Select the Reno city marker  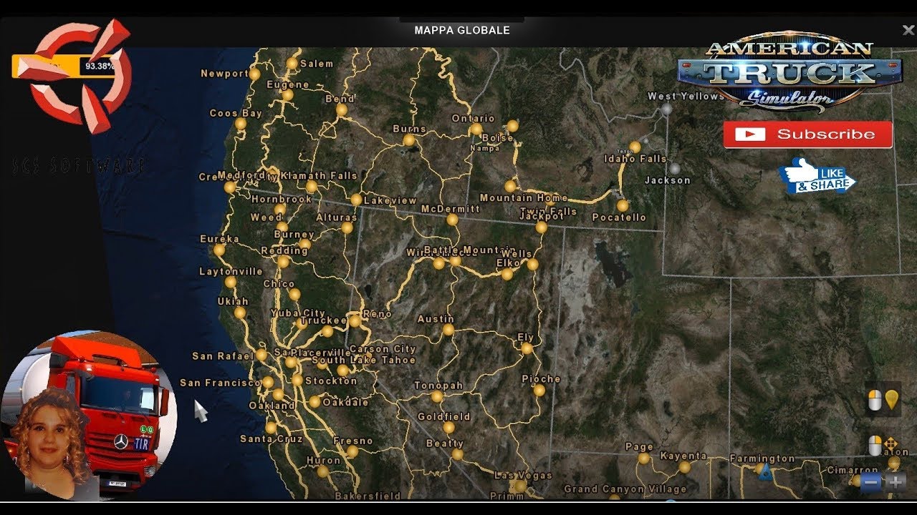point(355,321)
